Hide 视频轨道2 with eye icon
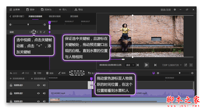 coord(38,93)
